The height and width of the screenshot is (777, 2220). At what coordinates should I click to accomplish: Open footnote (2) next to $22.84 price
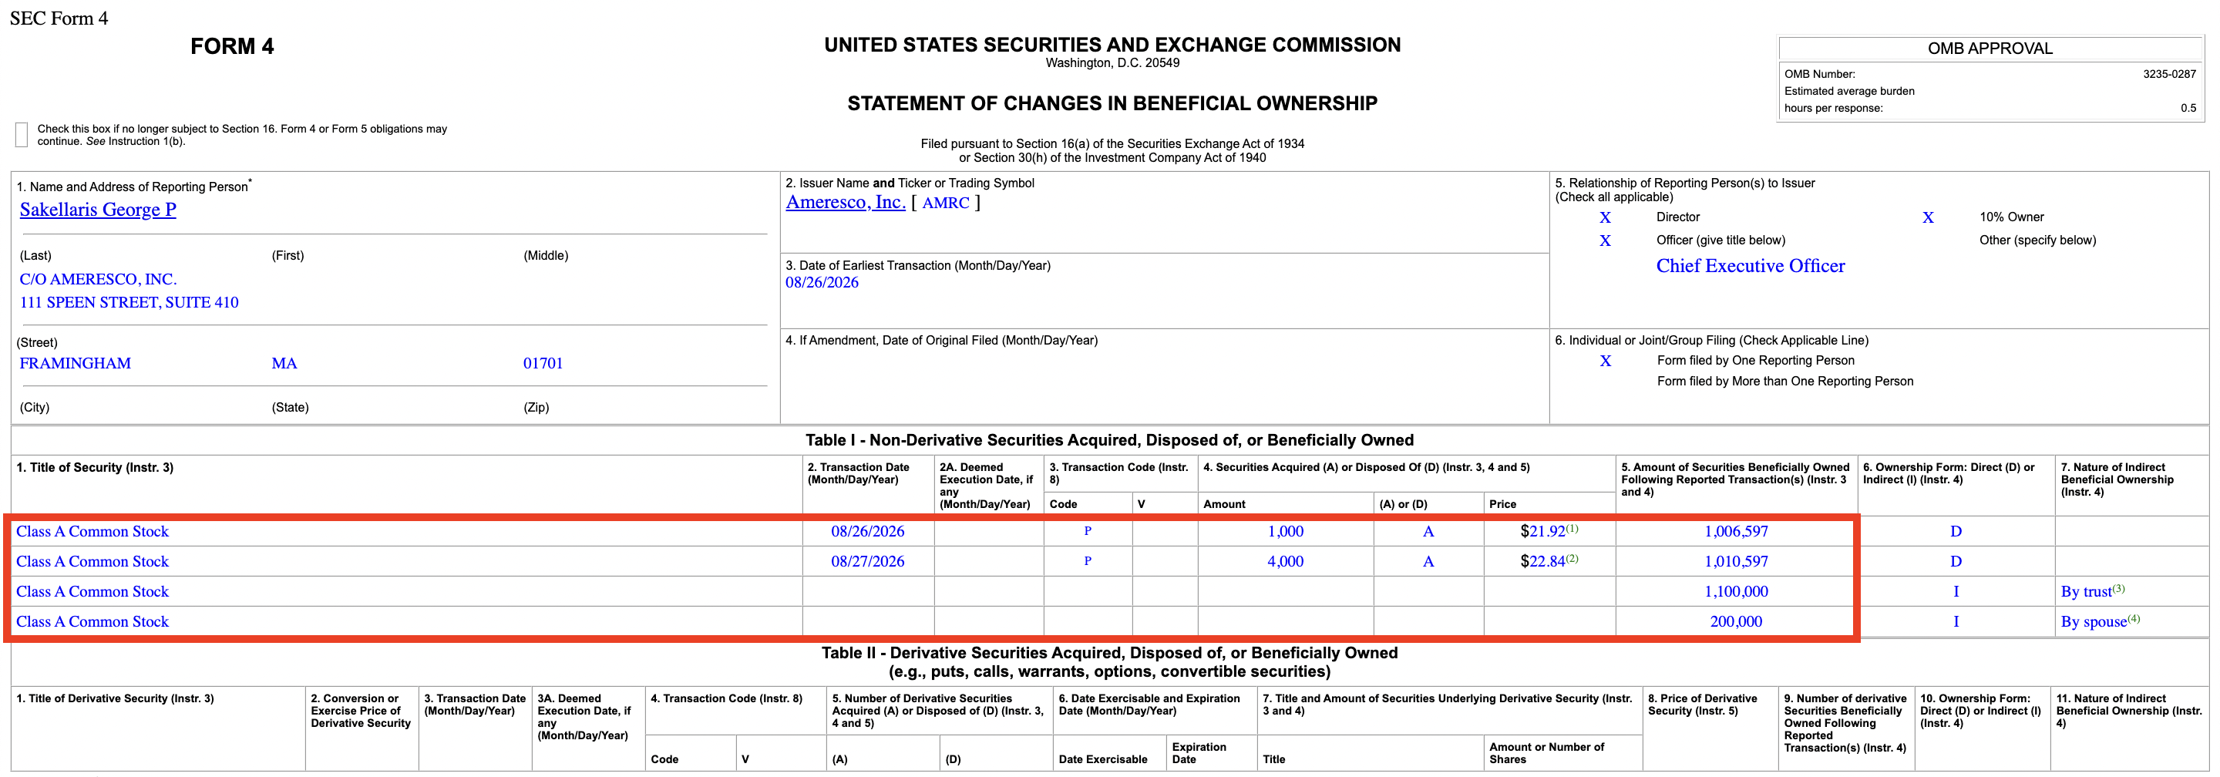point(1572,558)
